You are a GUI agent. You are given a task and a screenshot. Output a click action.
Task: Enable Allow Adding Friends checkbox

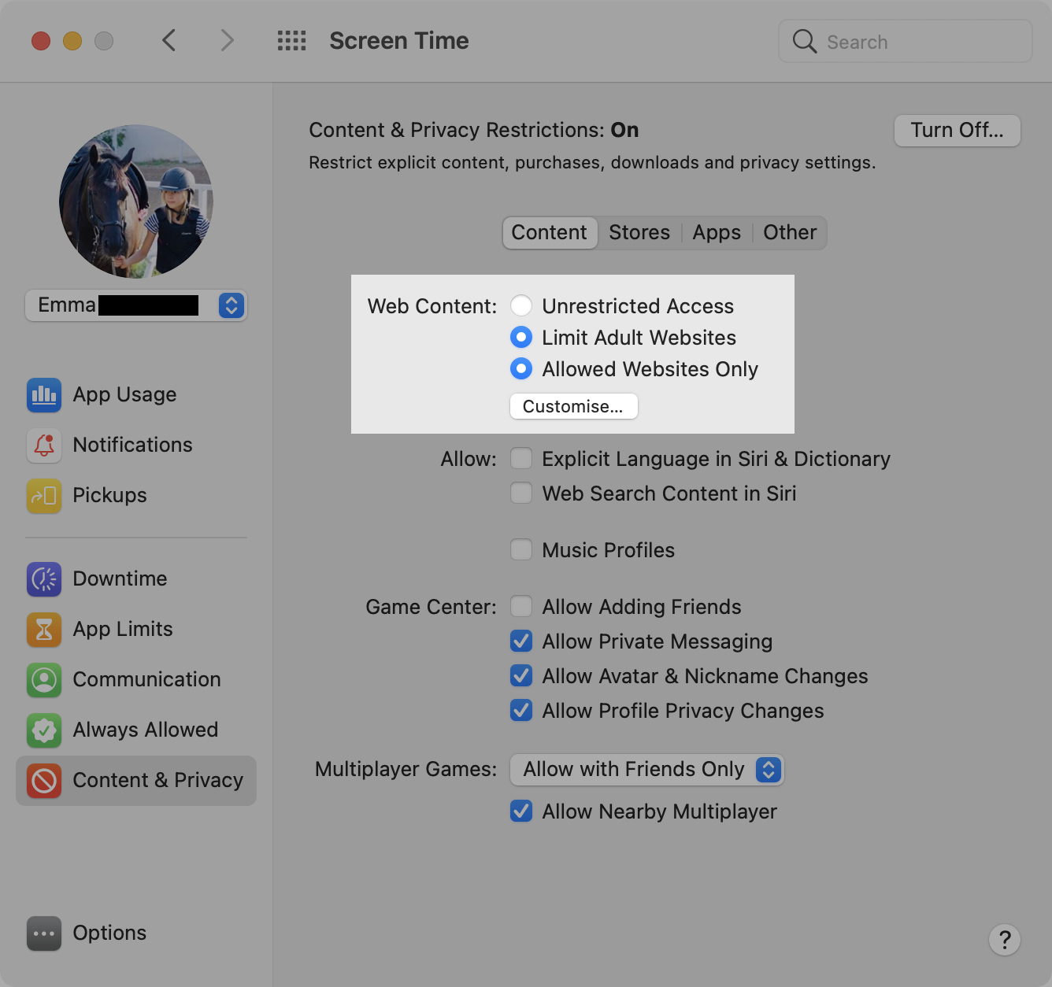point(521,606)
